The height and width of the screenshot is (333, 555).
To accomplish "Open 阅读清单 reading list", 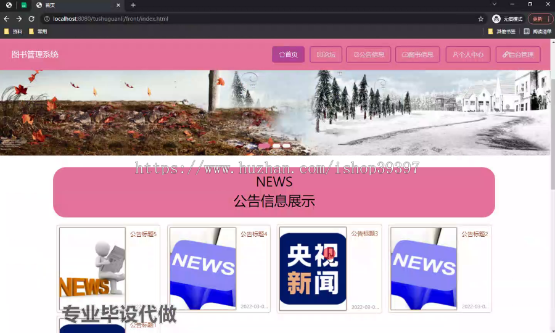I will pyautogui.click(x=537, y=31).
